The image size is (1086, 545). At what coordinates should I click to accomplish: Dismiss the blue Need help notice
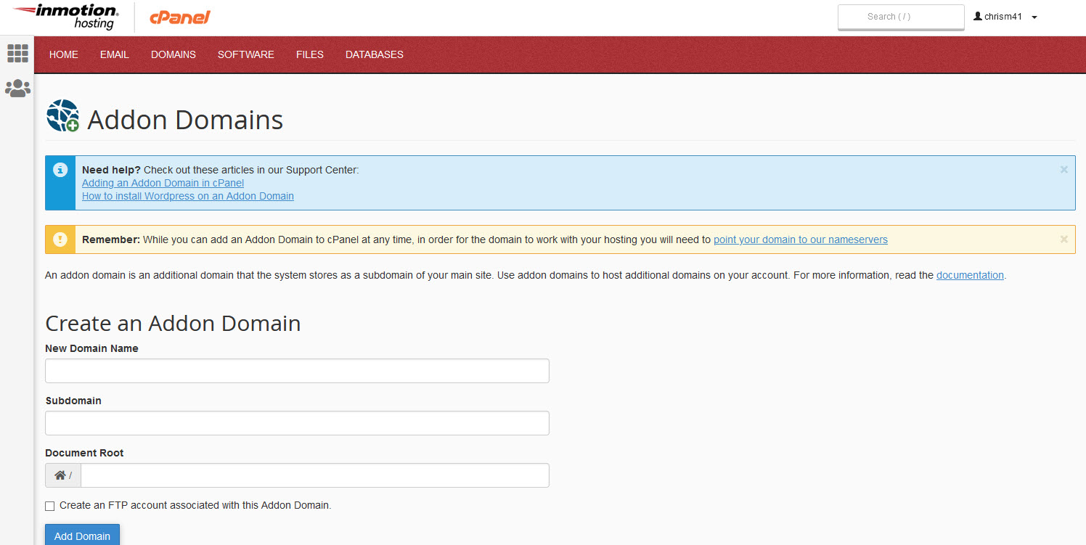point(1063,170)
